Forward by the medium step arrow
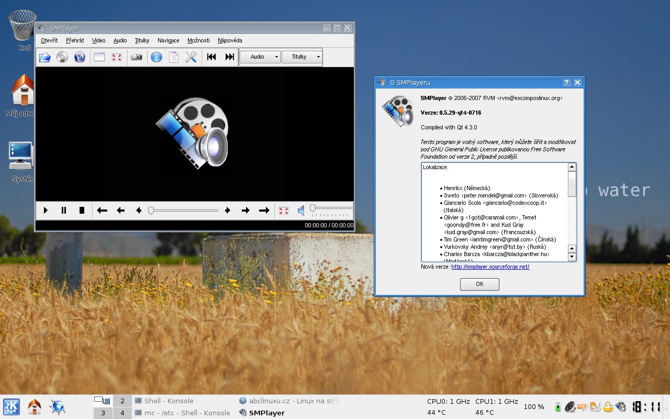The height and width of the screenshot is (419, 670). coord(245,211)
